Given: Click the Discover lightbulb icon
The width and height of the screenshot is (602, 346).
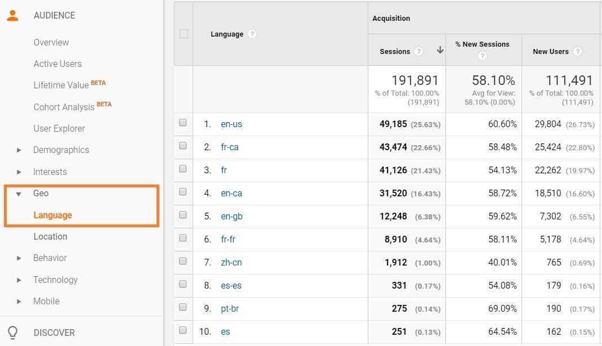Looking at the screenshot, I should pos(12,332).
